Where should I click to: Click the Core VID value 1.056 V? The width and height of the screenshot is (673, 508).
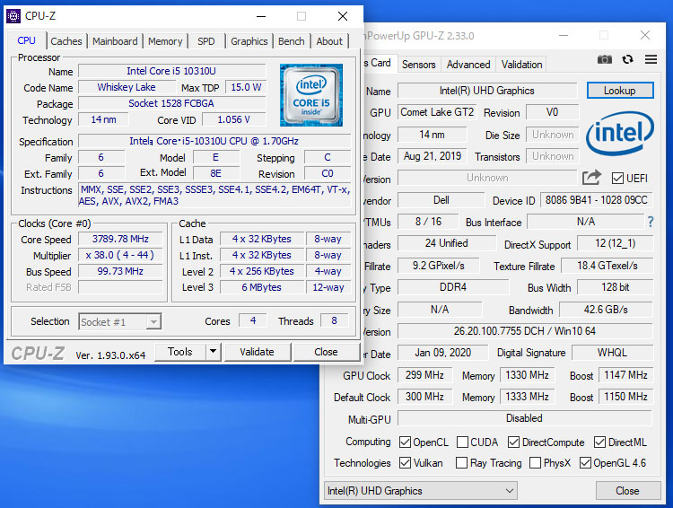click(x=233, y=119)
